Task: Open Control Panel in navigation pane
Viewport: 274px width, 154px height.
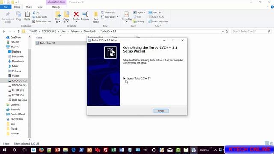Action: (16, 114)
